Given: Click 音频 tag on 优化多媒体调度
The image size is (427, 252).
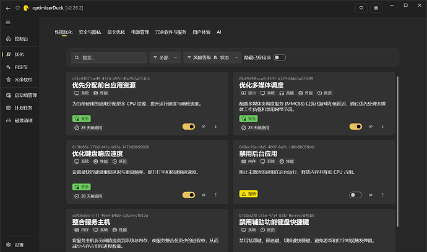Looking at the screenshot, I should click(287, 93).
